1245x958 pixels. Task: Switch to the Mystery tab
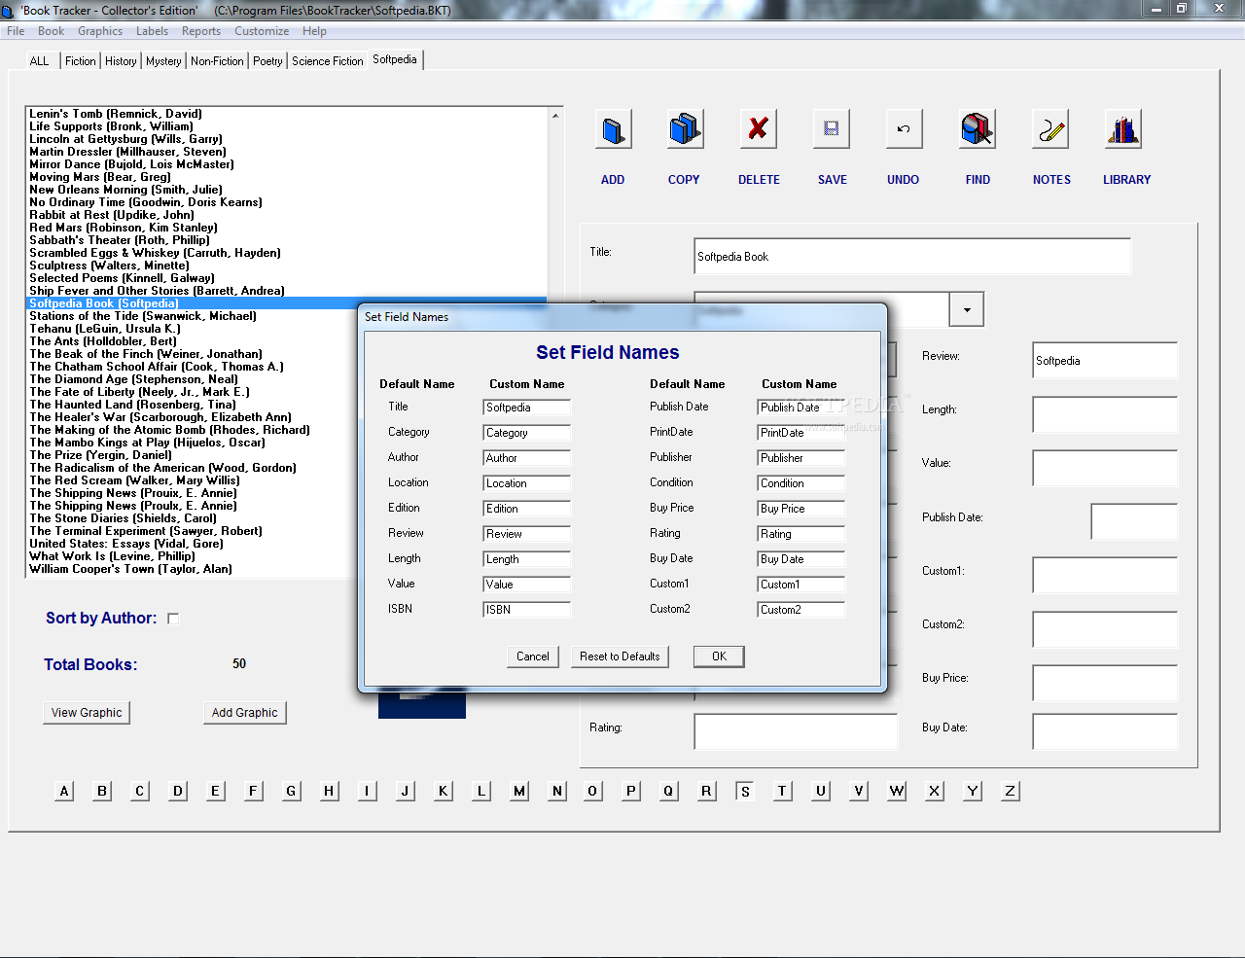click(162, 60)
